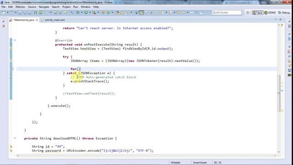Viewport: 293px width, 165px height.
Task: Open dropdown arrow next to New icon
Action: [x=7, y=12]
